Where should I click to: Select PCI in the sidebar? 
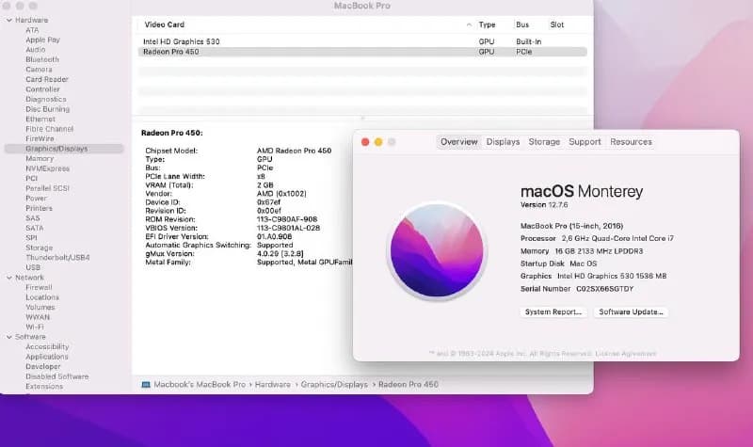pyautogui.click(x=32, y=178)
